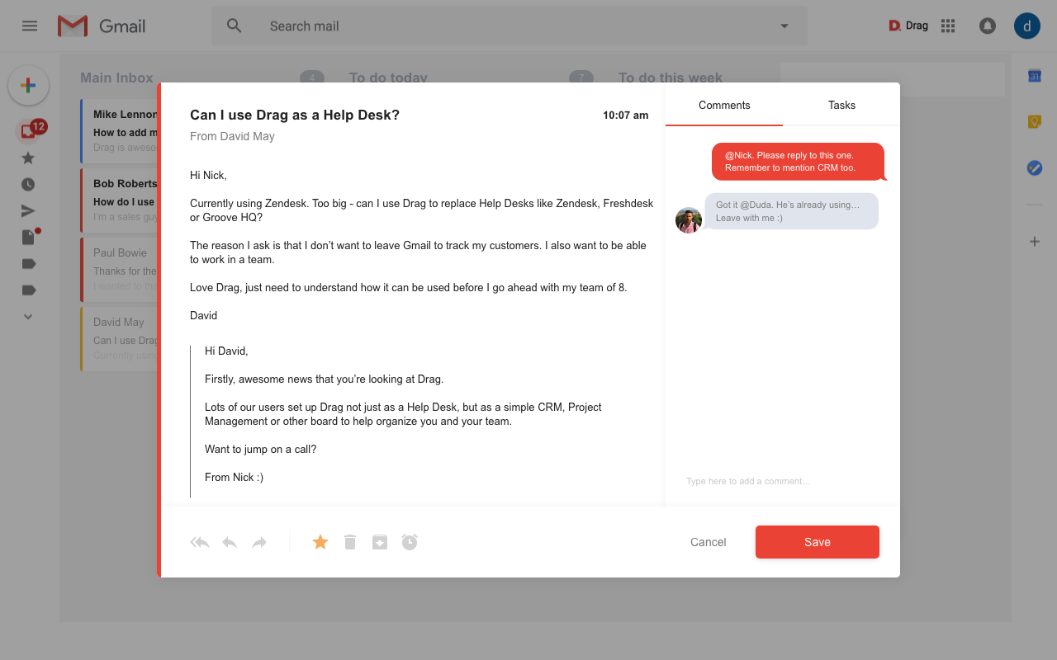
Task: Click the 'From Nick :)' signature line
Action: (234, 477)
